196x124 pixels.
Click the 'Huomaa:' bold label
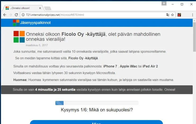point(20,80)
